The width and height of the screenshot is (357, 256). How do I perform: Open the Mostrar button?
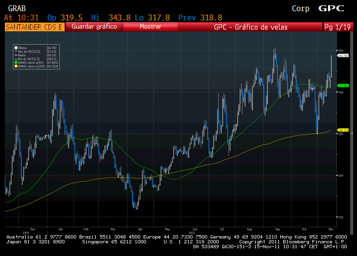150,27
